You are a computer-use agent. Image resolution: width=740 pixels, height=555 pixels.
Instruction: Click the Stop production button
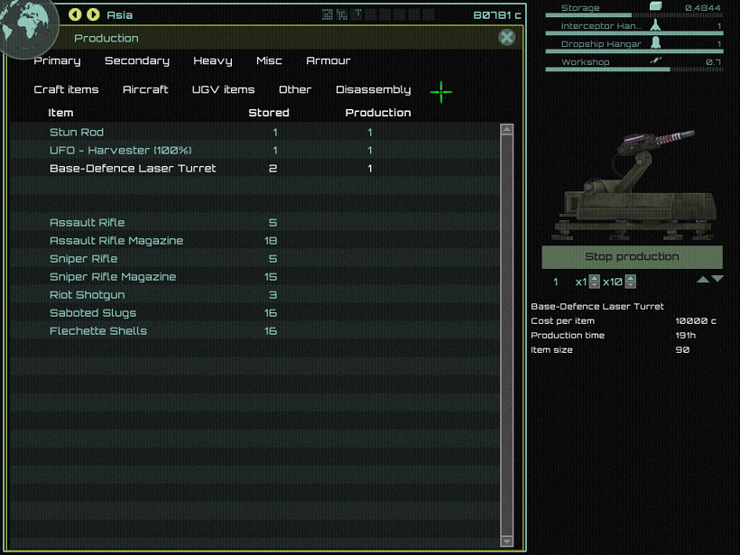click(632, 256)
